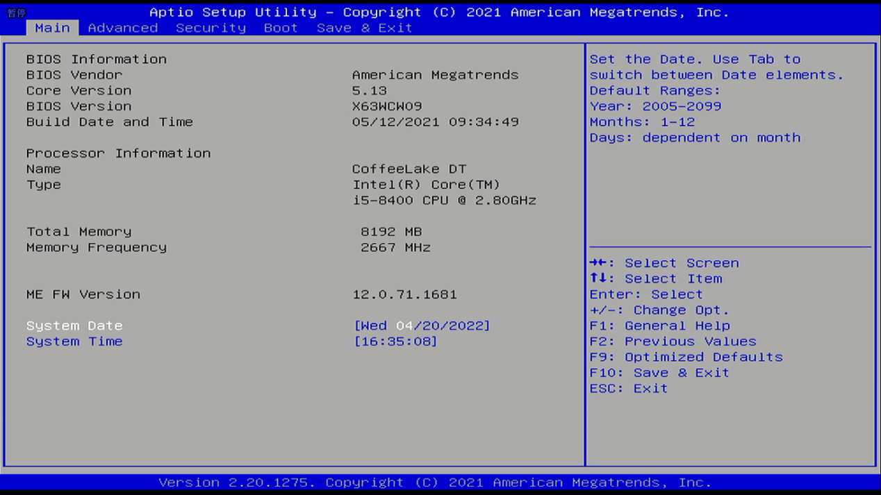Image resolution: width=881 pixels, height=495 pixels.
Task: Click the F2: Previous Values hint
Action: click(673, 342)
